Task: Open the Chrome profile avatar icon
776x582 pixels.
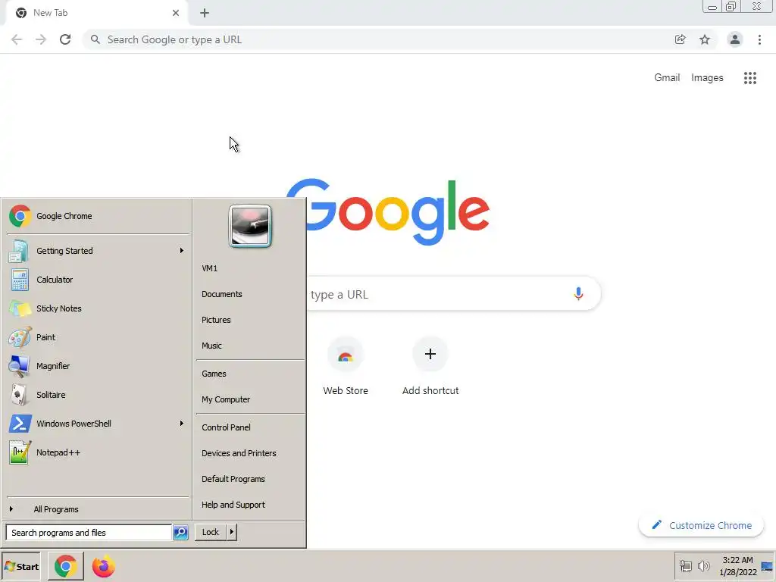Action: (x=735, y=39)
